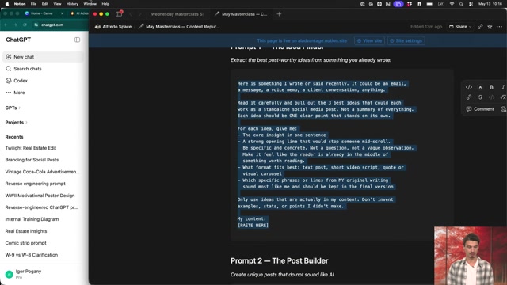Viewport: 507px width, 285px height.
Task: Apply italic to the selected text
Action: tap(503, 87)
